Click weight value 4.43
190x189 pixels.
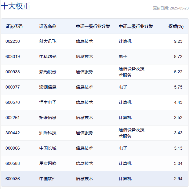[178, 102]
